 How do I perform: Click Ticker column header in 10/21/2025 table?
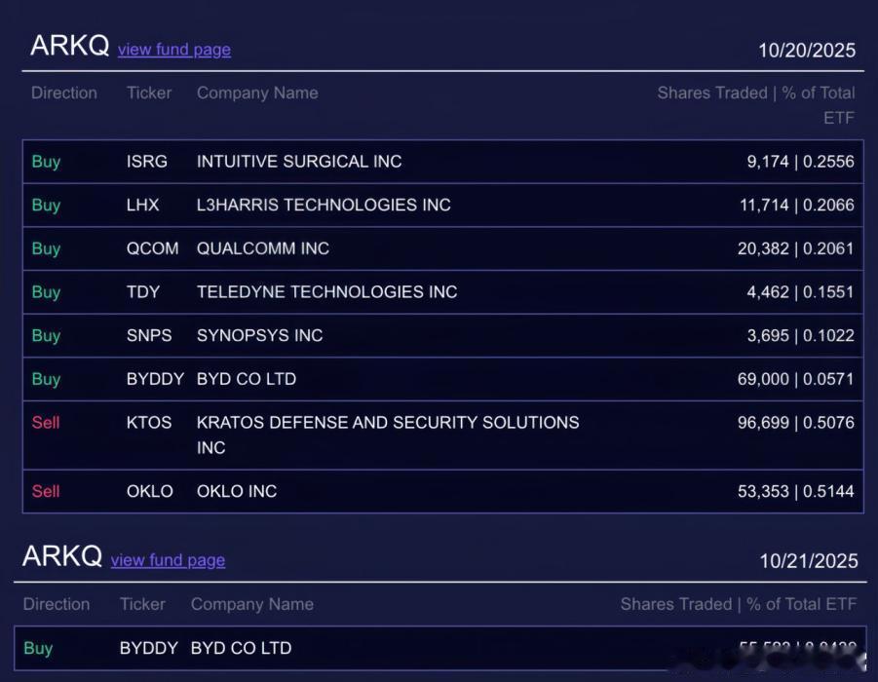coord(143,604)
